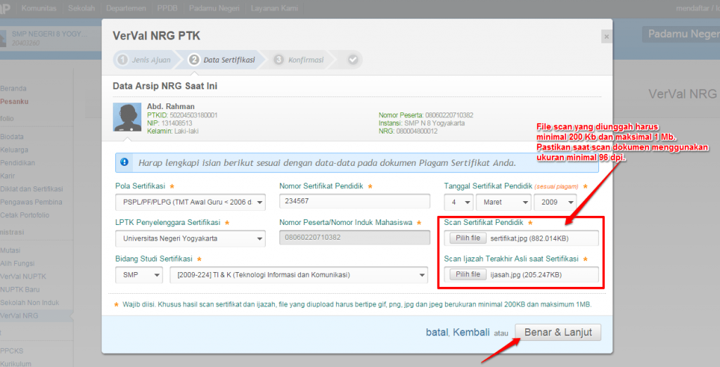
Task: Open Bidang Studi subject dropdown
Action: (299, 275)
